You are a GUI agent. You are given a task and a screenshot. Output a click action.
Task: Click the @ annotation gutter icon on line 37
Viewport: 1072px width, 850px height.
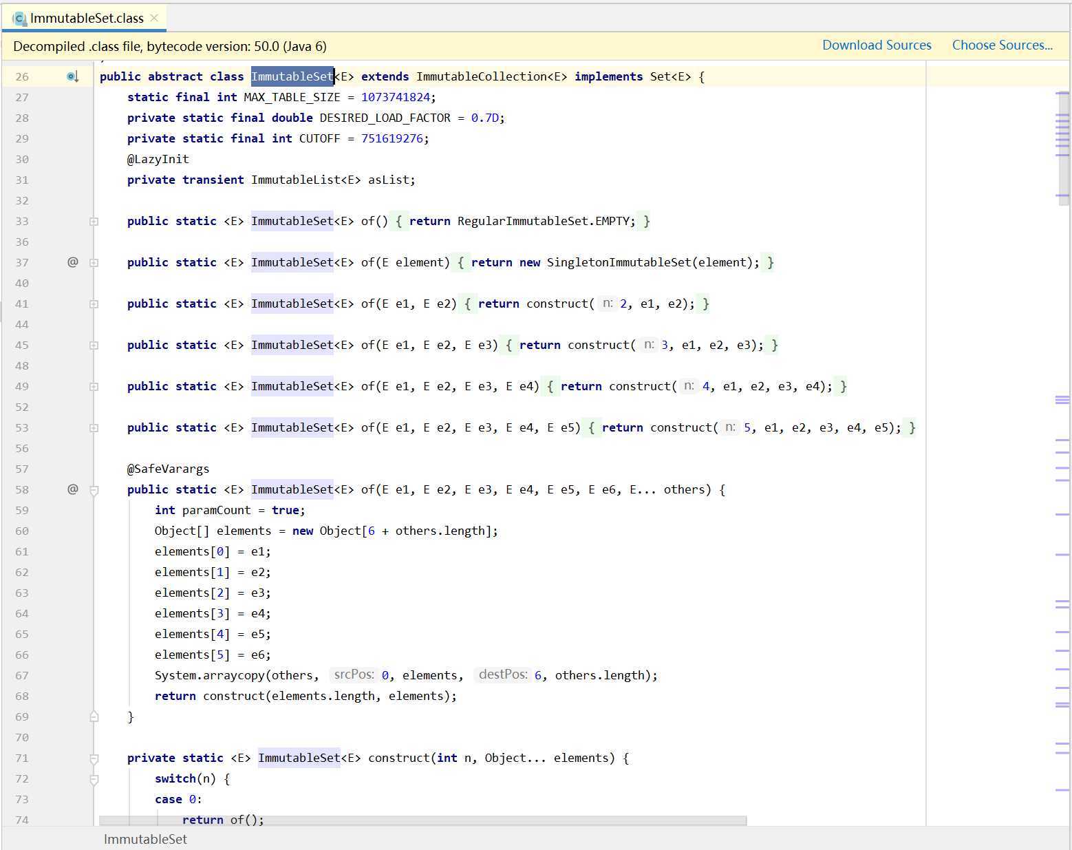coord(73,262)
